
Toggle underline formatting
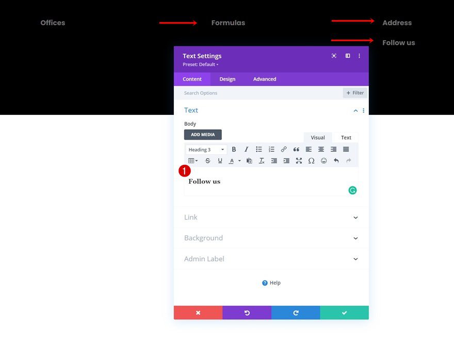[220, 161]
